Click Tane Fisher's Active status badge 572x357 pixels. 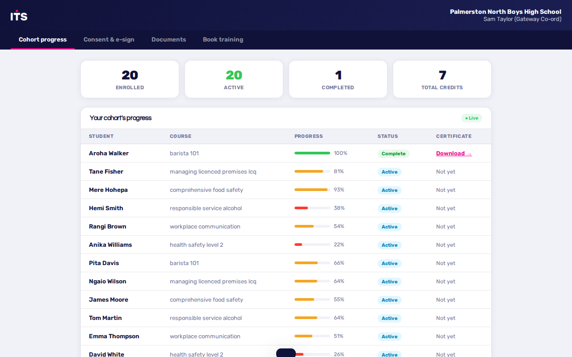coord(389,172)
